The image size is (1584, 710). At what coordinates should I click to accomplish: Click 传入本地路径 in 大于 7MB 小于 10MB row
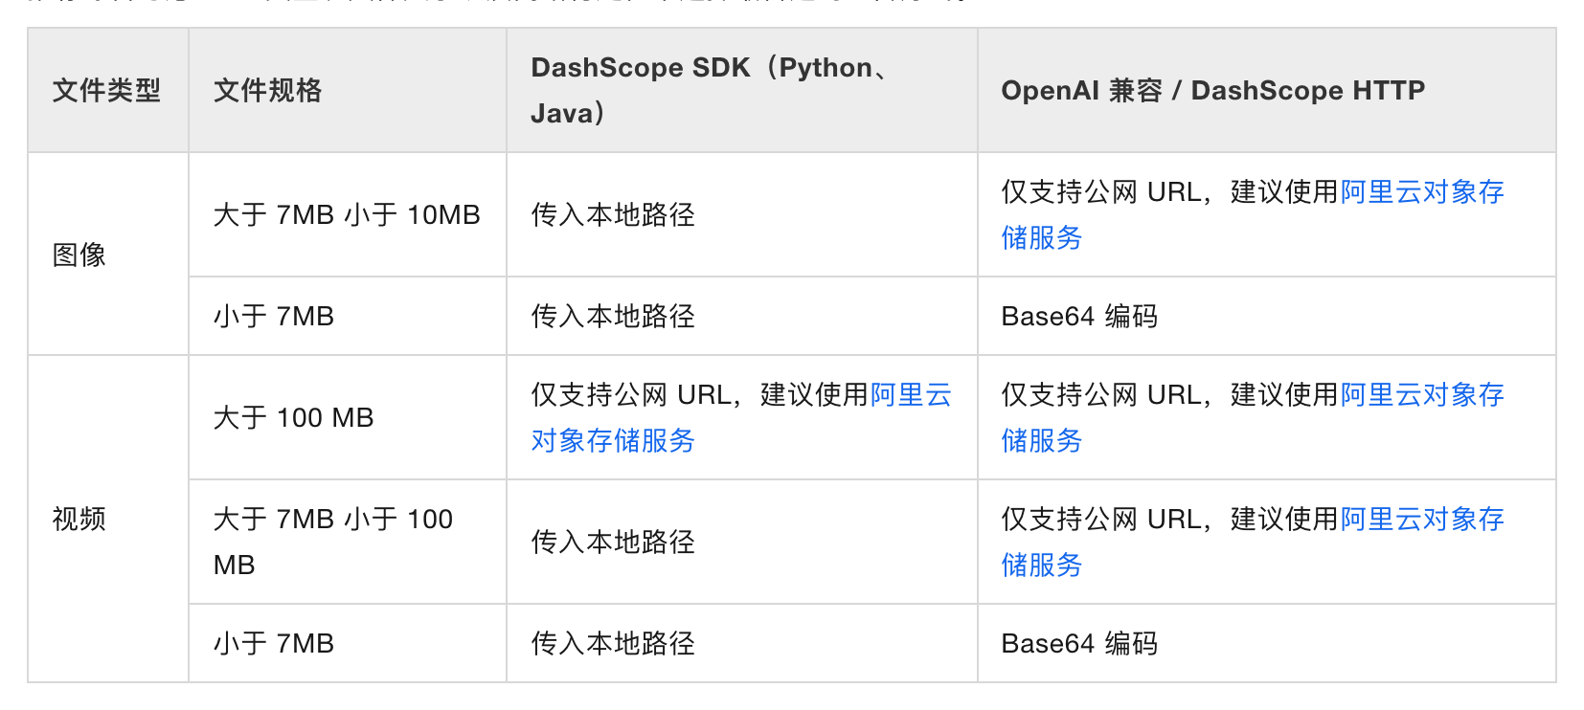tap(613, 215)
